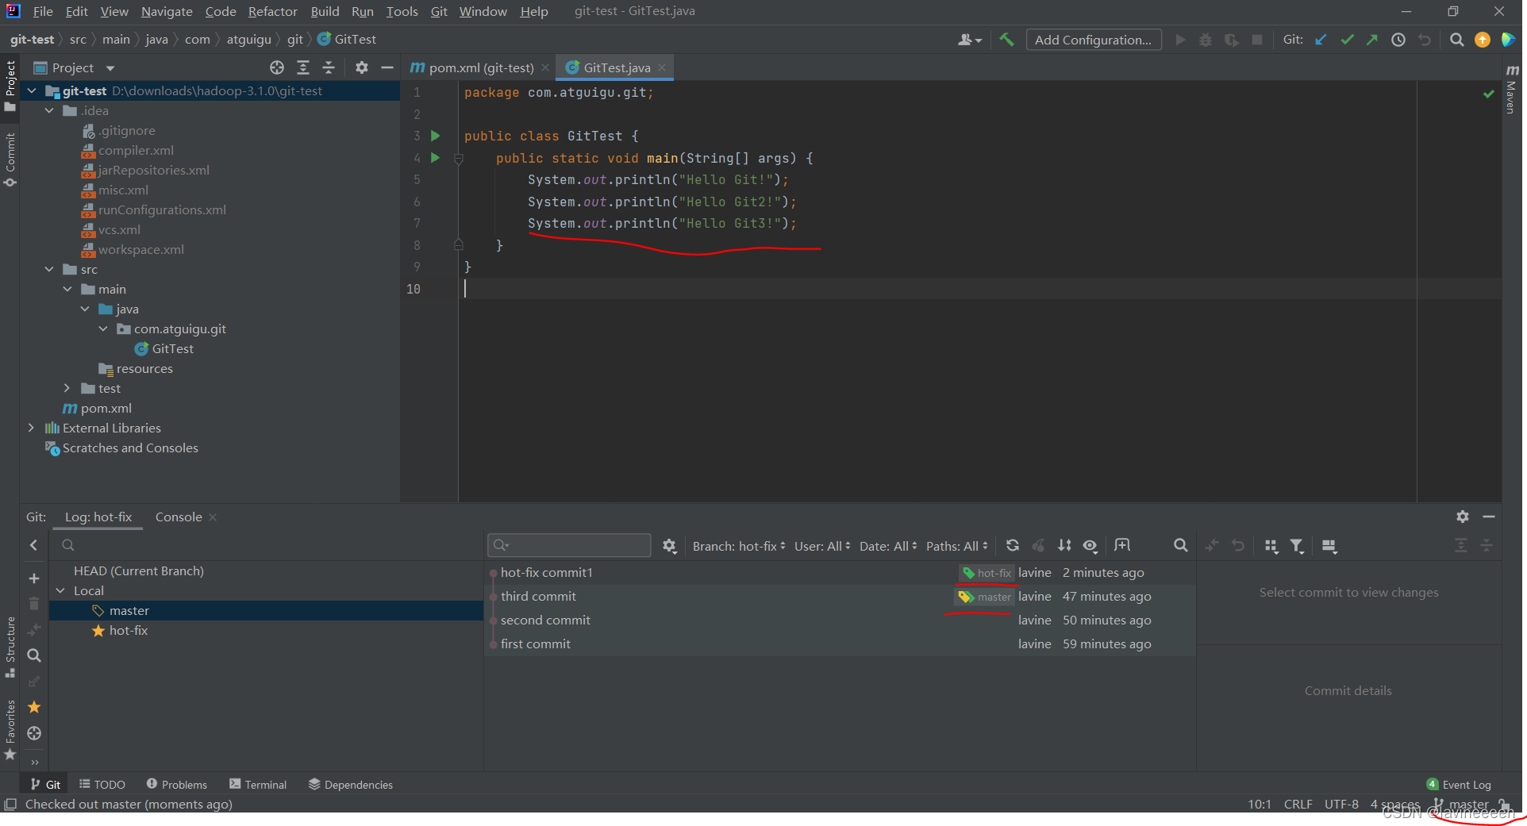The image size is (1527, 826).
Task: Click UTF-8 encoding in status bar
Action: coord(1341,805)
